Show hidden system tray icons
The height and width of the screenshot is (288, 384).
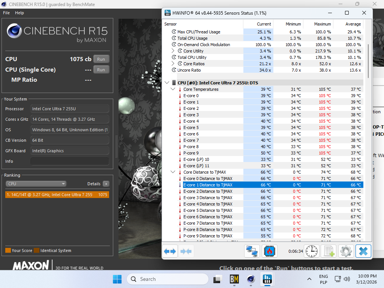click(x=309, y=279)
